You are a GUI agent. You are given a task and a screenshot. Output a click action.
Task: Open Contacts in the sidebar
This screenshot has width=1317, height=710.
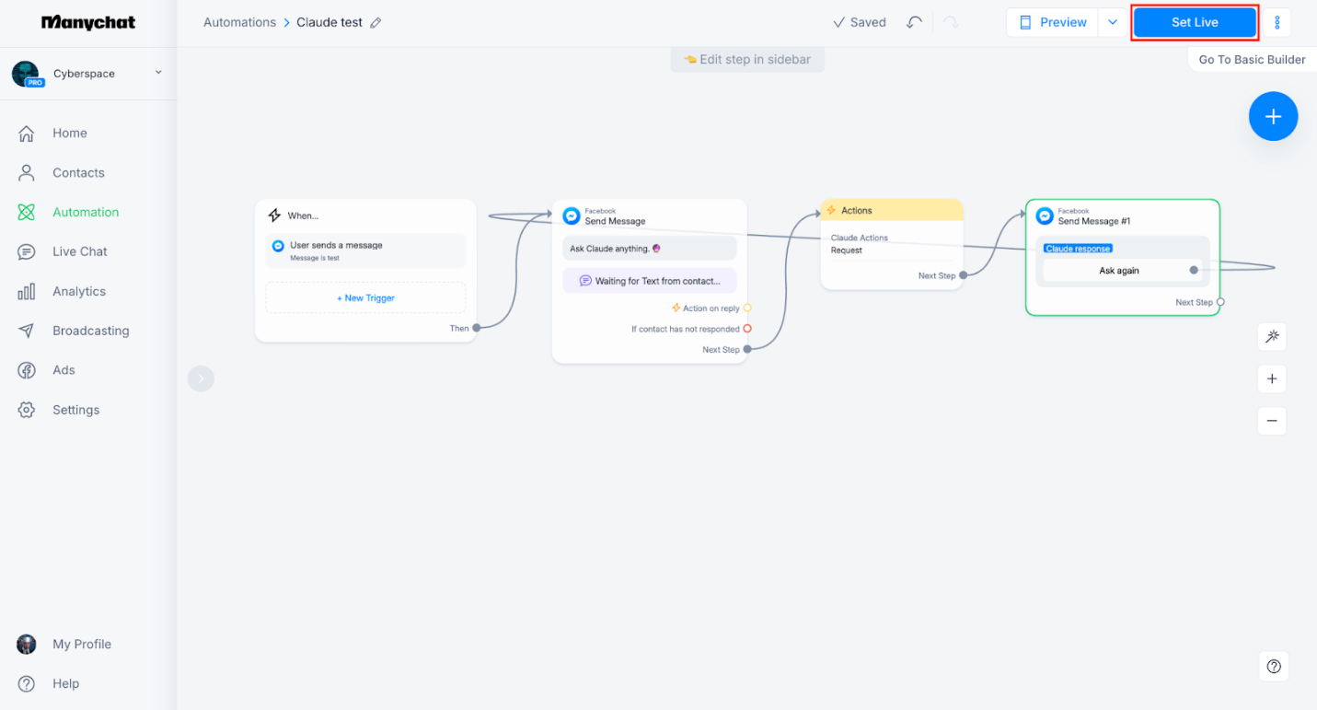coord(78,172)
